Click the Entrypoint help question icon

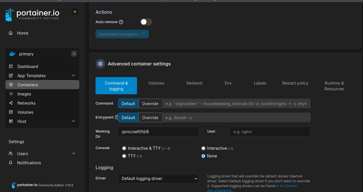tap(116, 117)
